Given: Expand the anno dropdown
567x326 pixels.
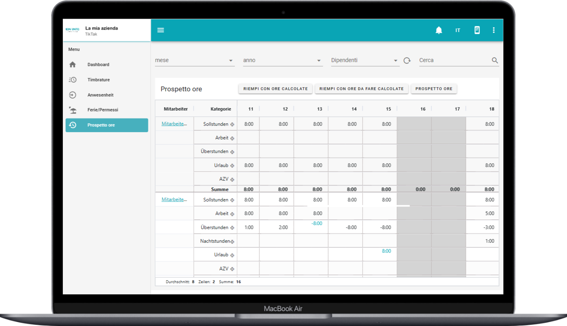Looking at the screenshot, I should pyautogui.click(x=283, y=60).
